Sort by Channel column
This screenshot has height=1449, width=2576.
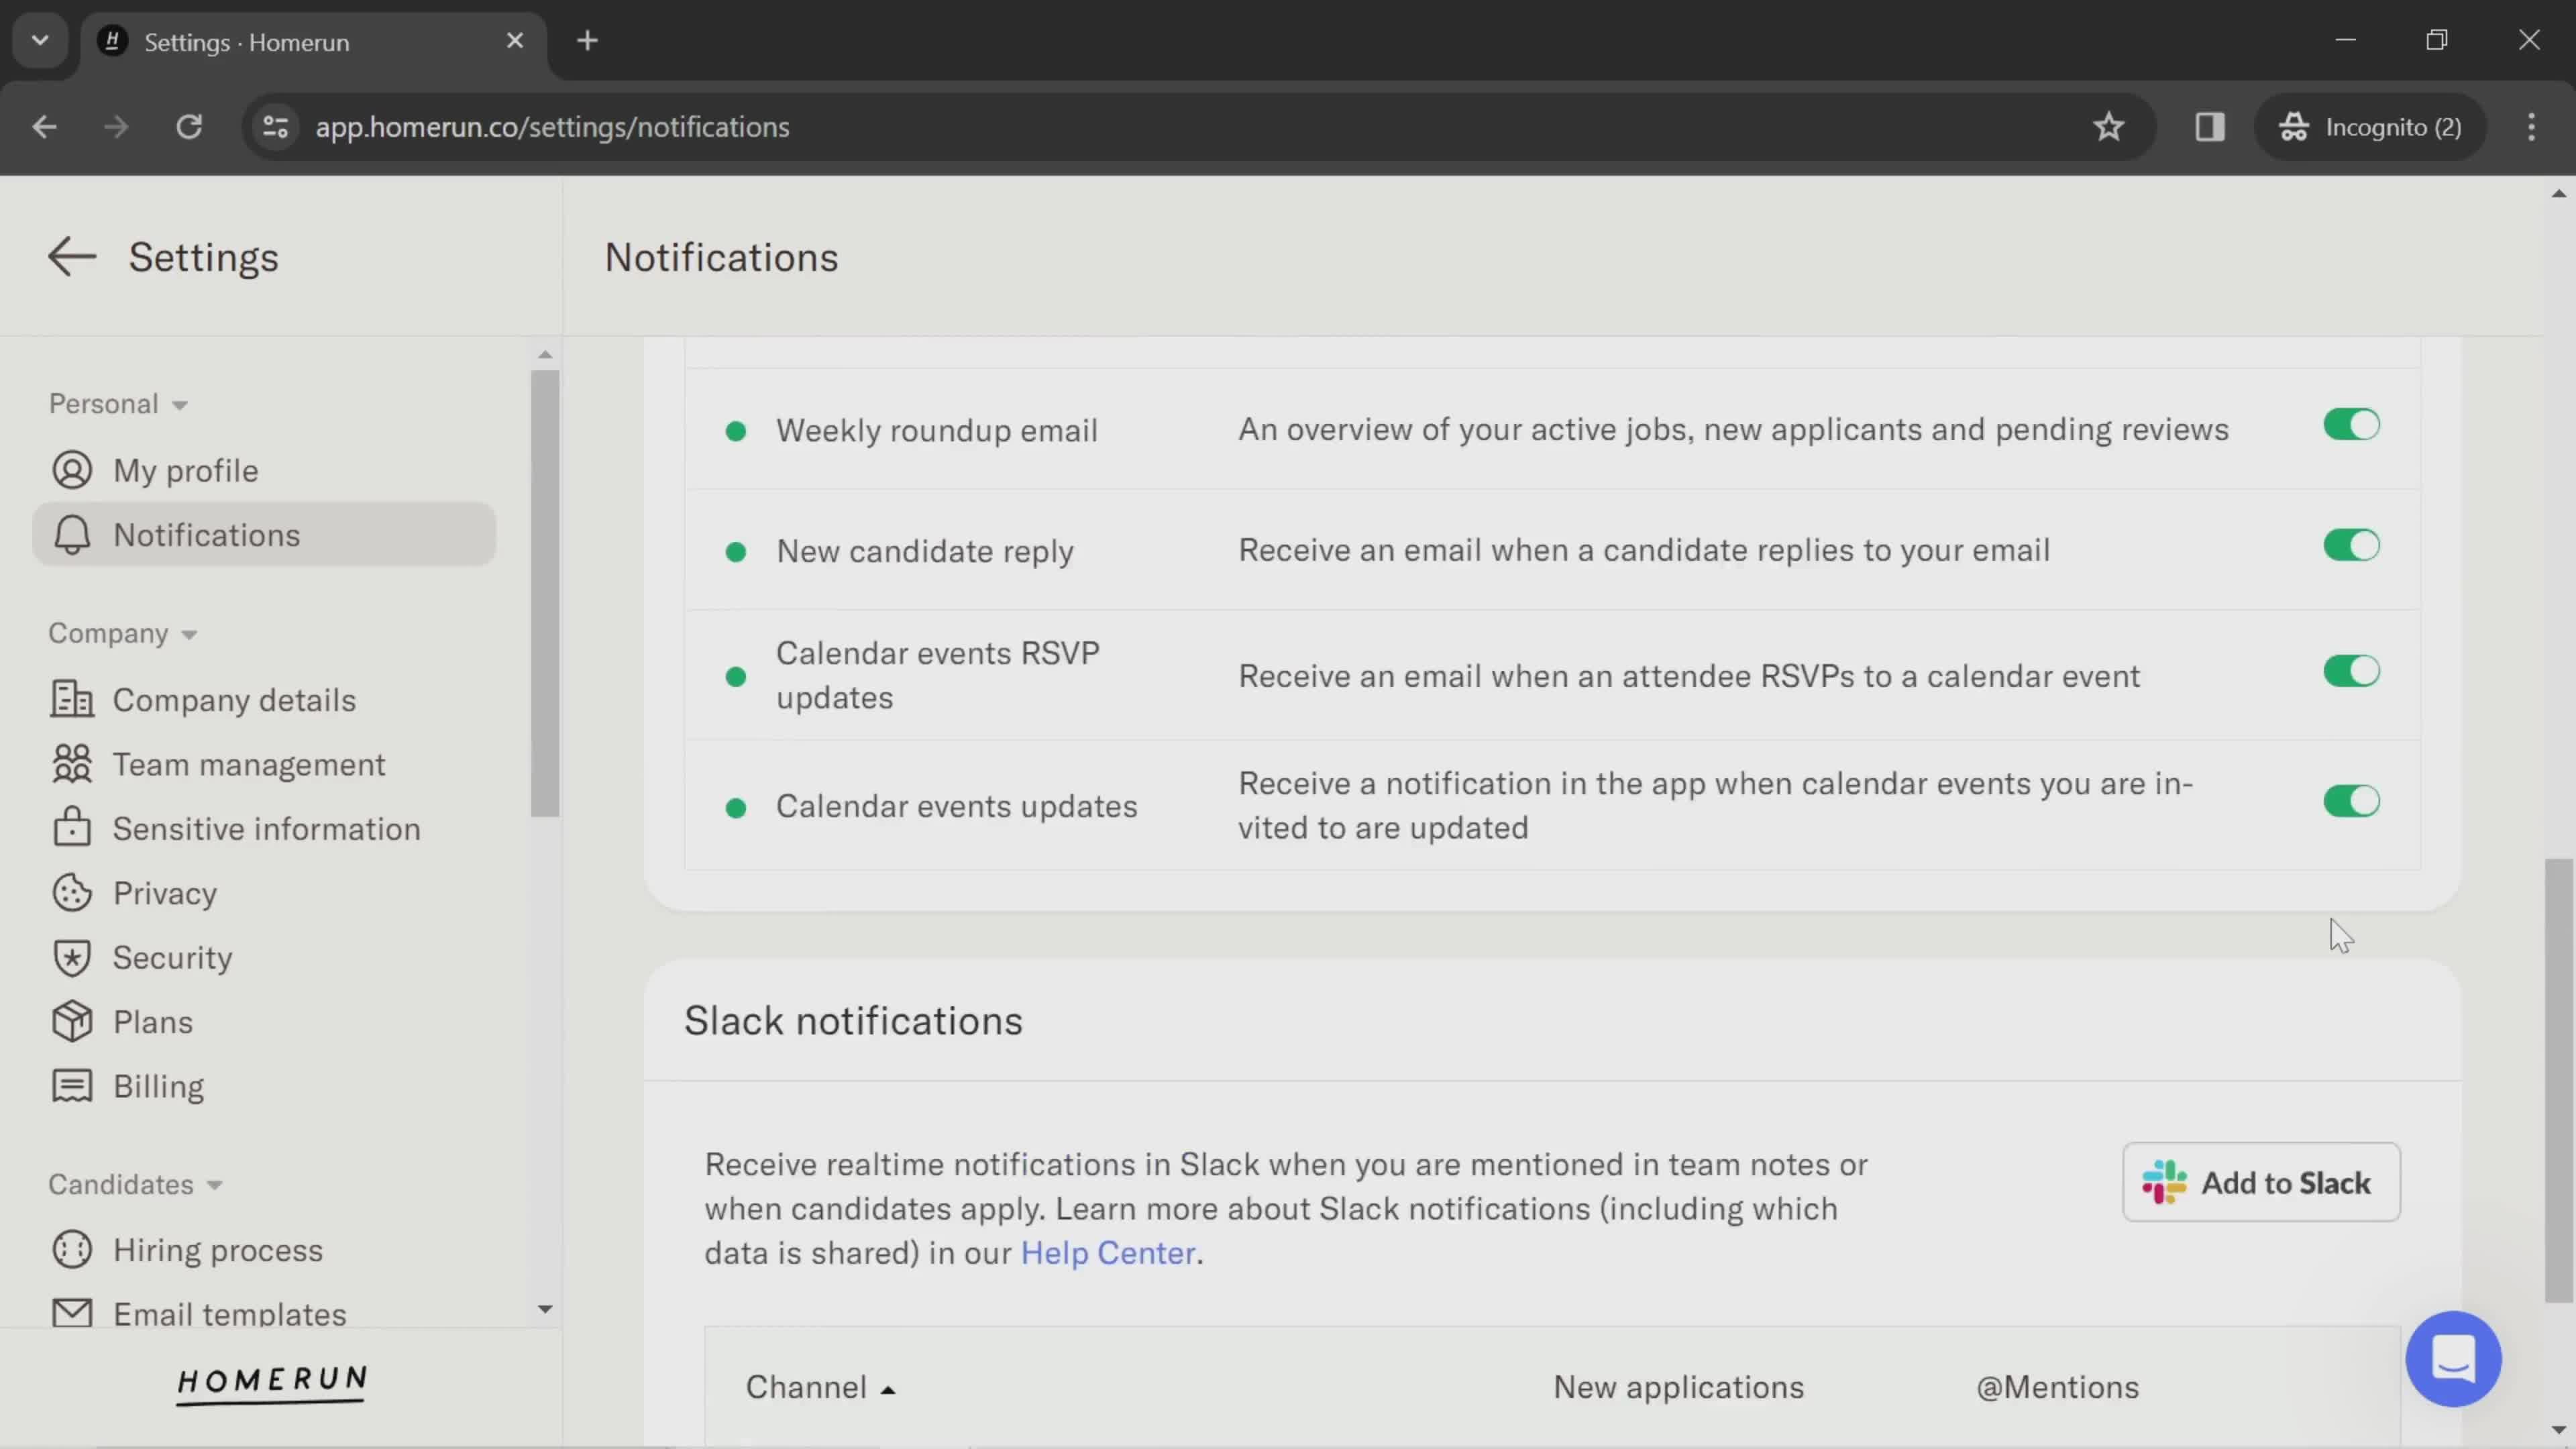[x=820, y=1388]
